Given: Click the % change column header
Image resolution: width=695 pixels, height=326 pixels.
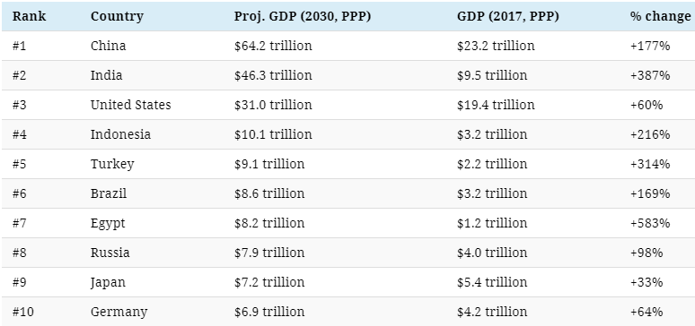Looking at the screenshot, I should coord(660,16).
